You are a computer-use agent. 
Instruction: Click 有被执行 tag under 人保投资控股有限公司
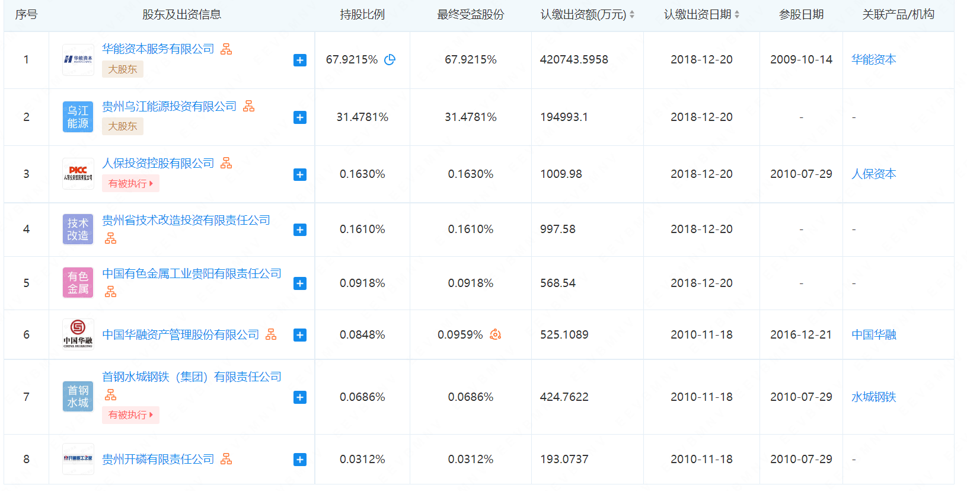130,184
